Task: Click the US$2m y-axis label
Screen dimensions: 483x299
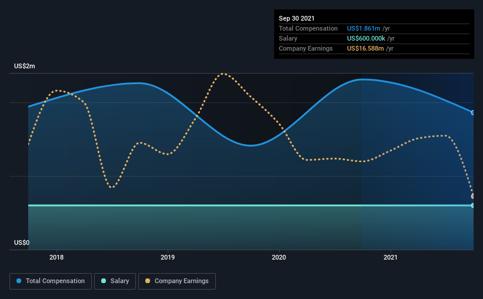Action: pos(25,66)
